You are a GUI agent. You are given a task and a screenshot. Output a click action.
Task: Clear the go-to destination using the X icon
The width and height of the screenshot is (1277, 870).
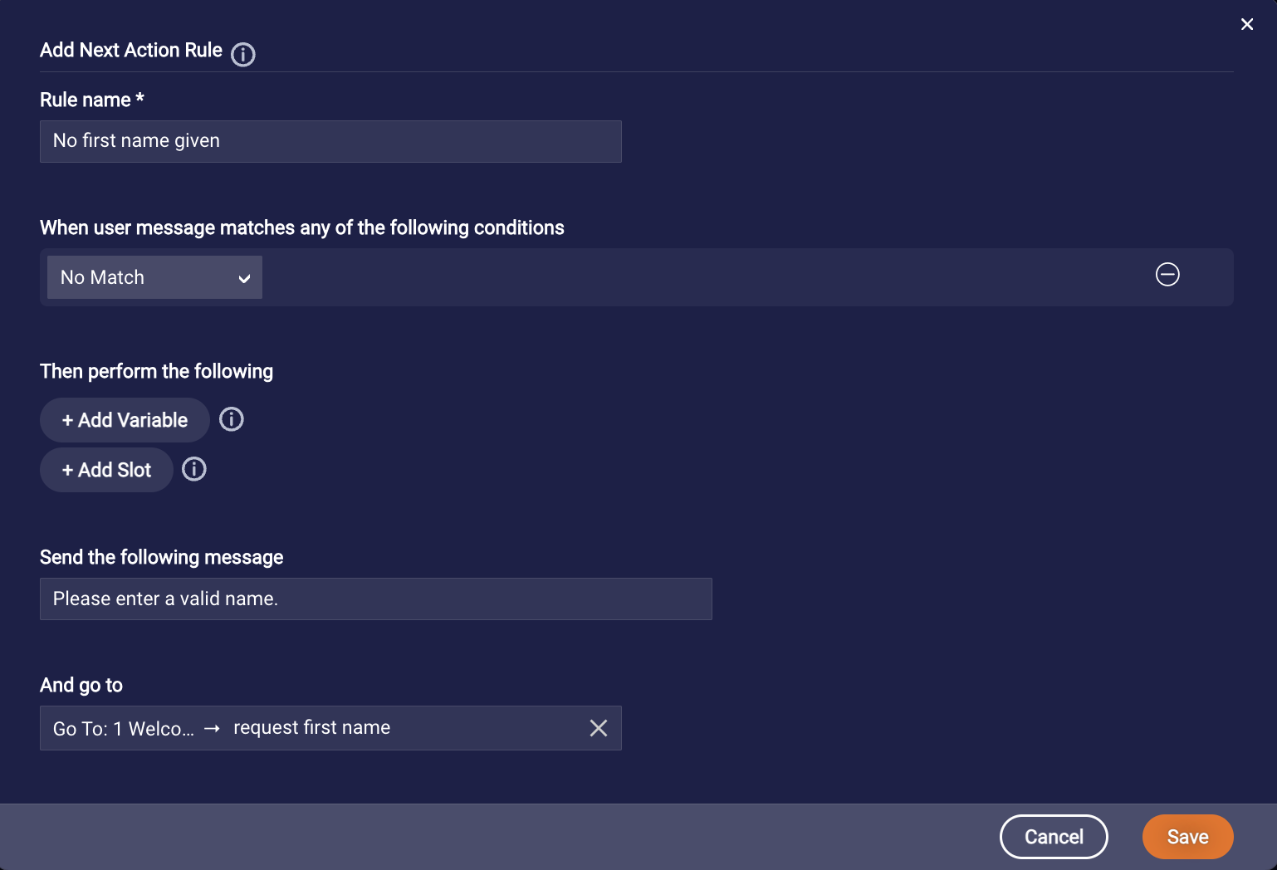click(x=598, y=727)
